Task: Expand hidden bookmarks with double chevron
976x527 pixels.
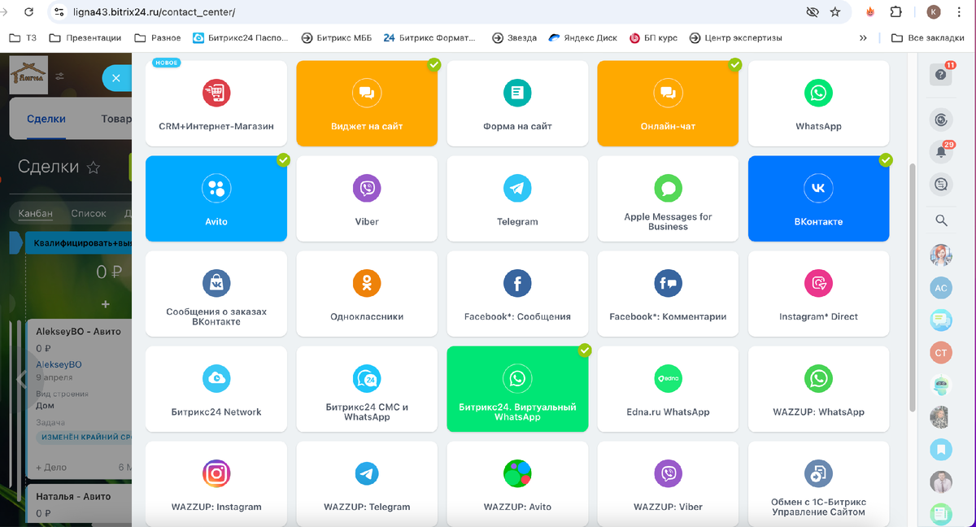Action: pos(863,37)
